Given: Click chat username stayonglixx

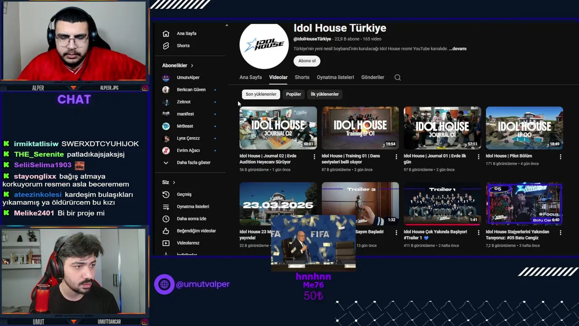Looking at the screenshot, I should (35, 177).
